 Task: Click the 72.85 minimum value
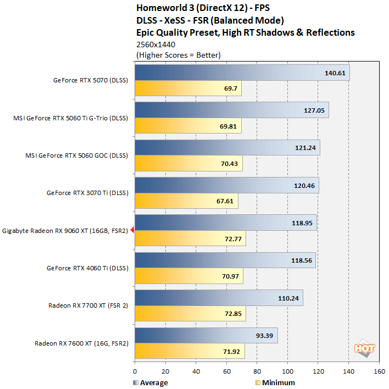[x=233, y=314]
